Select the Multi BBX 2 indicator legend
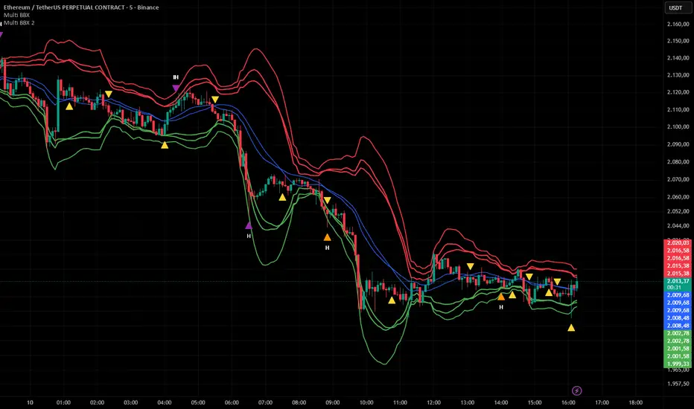The height and width of the screenshot is (409, 694). [19, 22]
